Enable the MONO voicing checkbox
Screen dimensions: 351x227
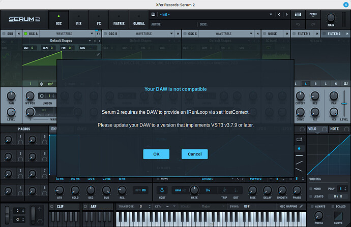click(x=311, y=189)
